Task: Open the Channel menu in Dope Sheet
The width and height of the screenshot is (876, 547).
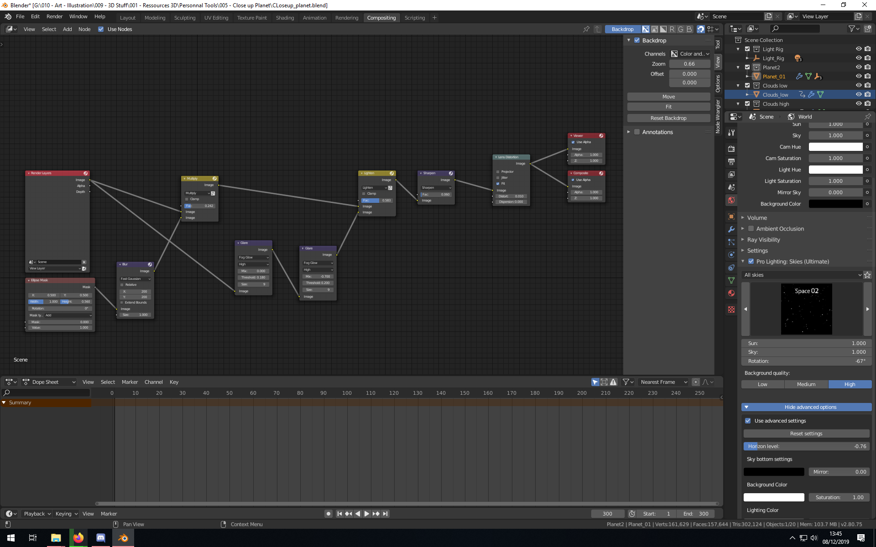Action: (x=153, y=382)
